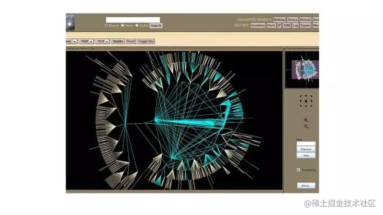Click the application logo at top left

click(70, 22)
